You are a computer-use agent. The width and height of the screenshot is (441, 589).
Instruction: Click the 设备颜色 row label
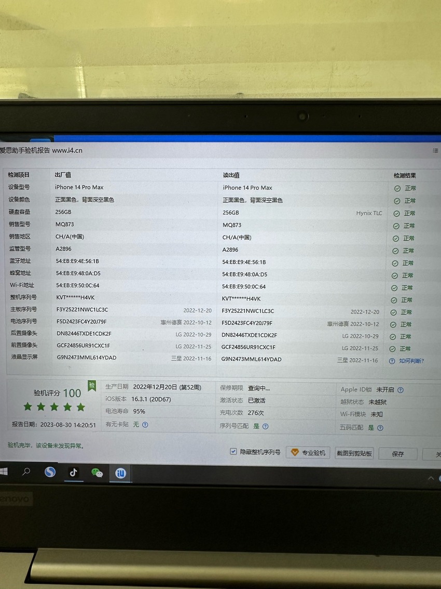[19, 200]
